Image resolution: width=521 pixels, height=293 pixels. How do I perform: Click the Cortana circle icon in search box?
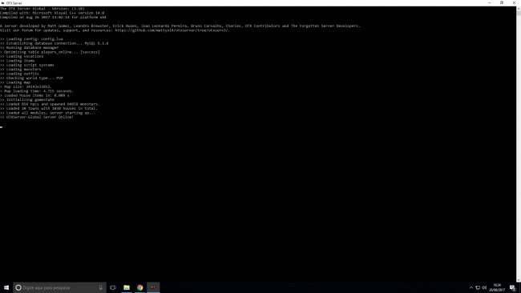[x=18, y=287]
